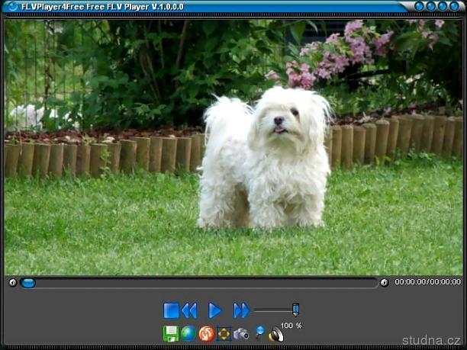Click the middle of the seek bar track

[198, 283]
